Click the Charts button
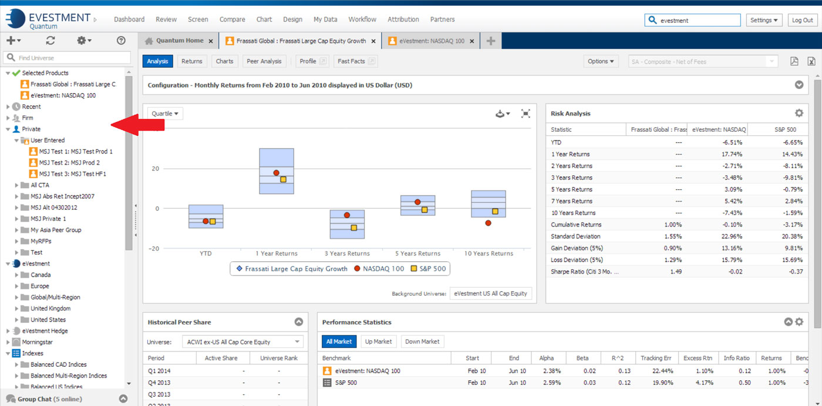 pyautogui.click(x=224, y=62)
